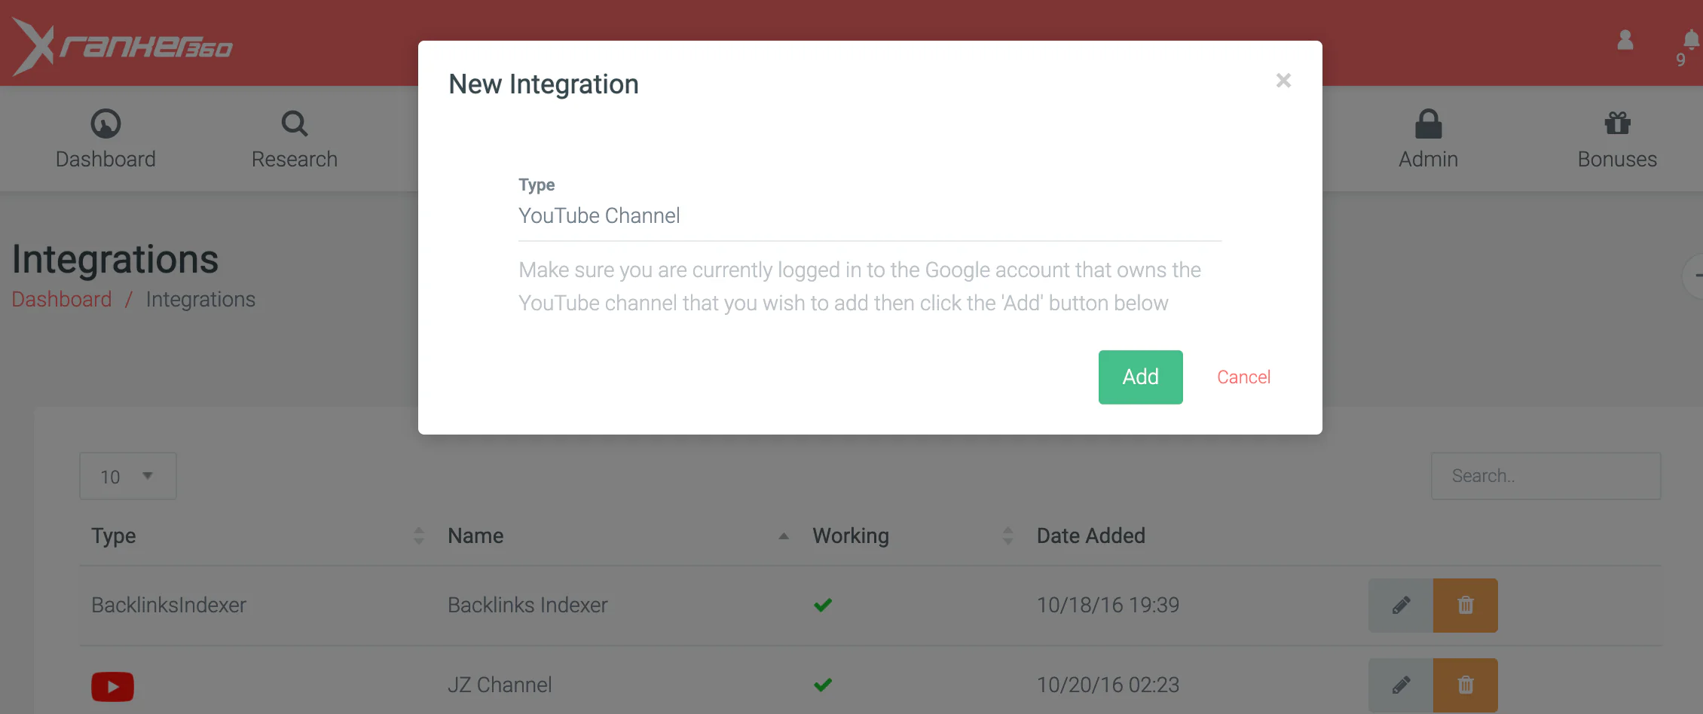Edit the Backlinks Indexer integration
1703x714 pixels.
click(1401, 606)
